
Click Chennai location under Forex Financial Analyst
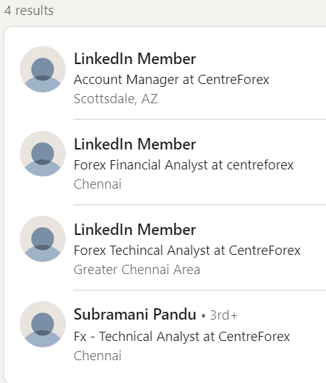pyautogui.click(x=98, y=184)
